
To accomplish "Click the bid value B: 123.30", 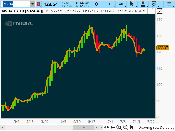I will 82,3.
